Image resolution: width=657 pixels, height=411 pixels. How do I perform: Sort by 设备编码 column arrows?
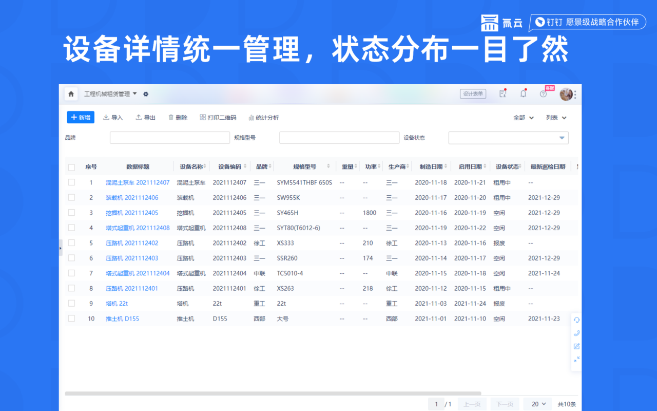pyautogui.click(x=245, y=166)
